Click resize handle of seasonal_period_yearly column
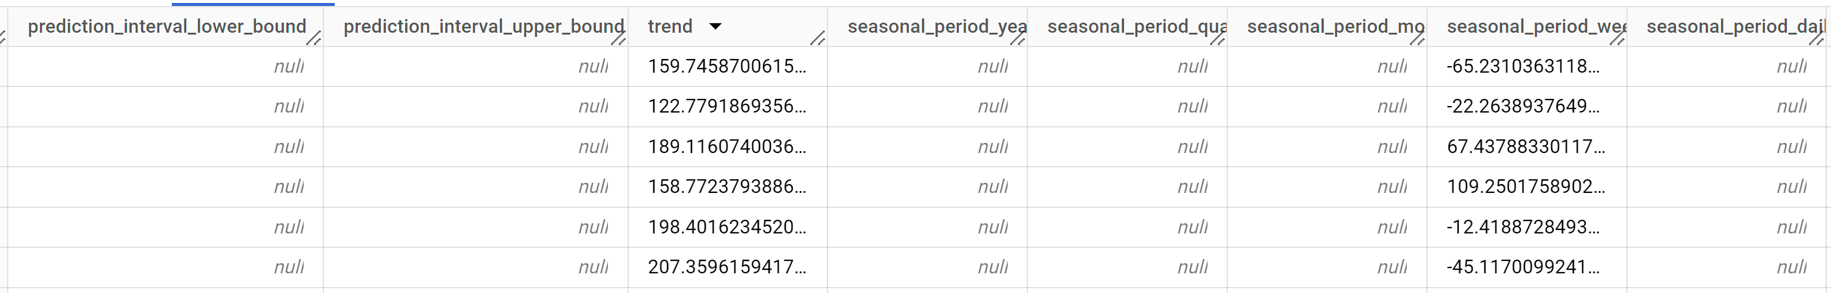 point(1017,38)
